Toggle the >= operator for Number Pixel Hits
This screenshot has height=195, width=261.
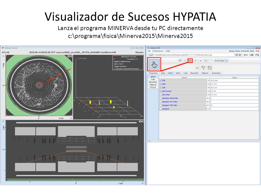208,98
